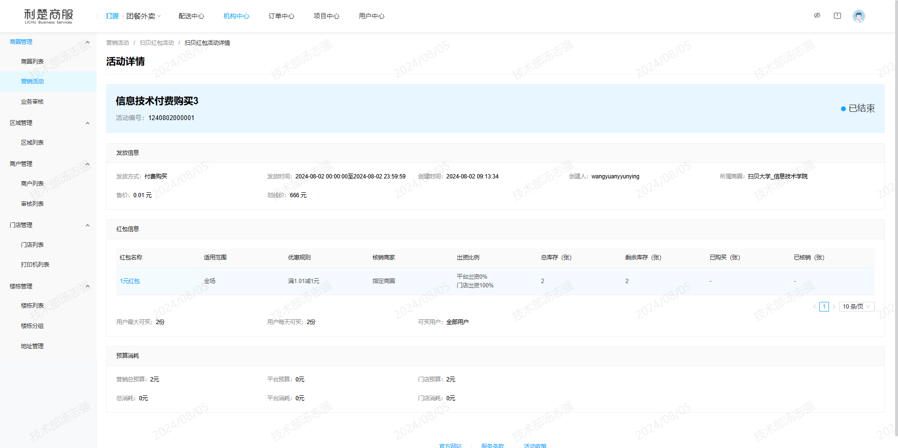The image size is (898, 448).
Task: Open the 1元红包 coupon link
Action: click(x=129, y=281)
